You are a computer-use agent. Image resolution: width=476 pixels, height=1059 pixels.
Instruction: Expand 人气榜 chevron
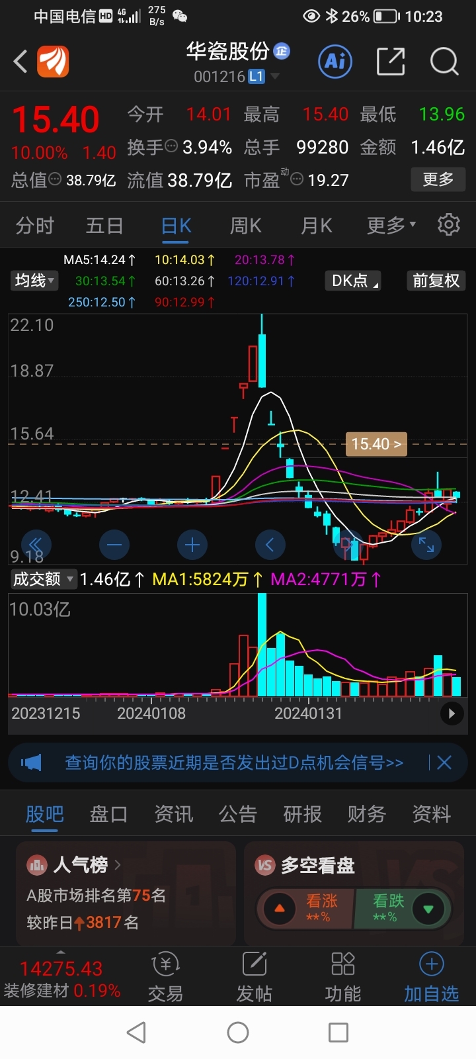118,864
